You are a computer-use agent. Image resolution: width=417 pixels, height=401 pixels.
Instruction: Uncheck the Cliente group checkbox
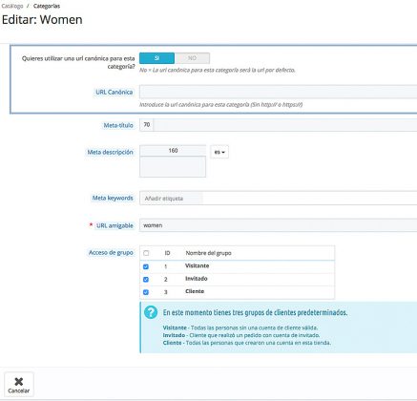coord(146,292)
